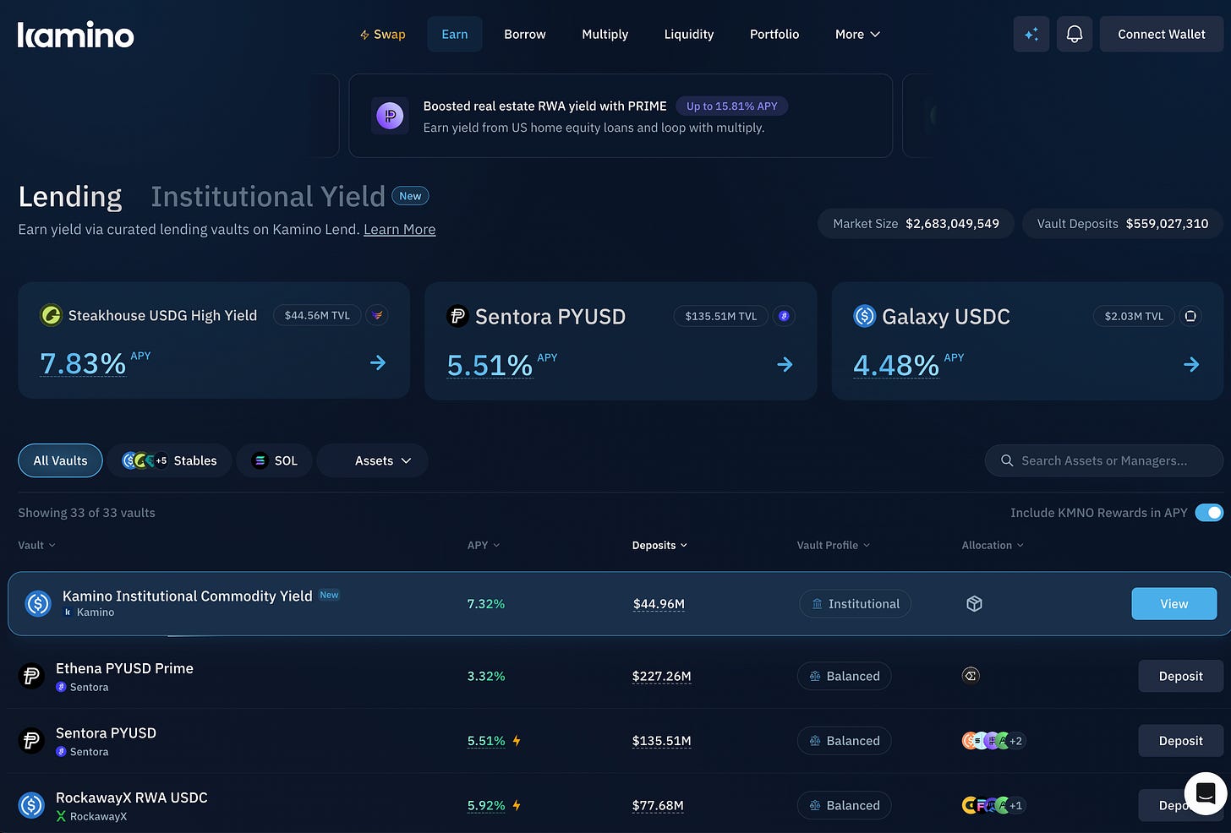The height and width of the screenshot is (833, 1231).
Task: Click the Vault Deposits $559,027,310 stat
Action: tap(1123, 224)
